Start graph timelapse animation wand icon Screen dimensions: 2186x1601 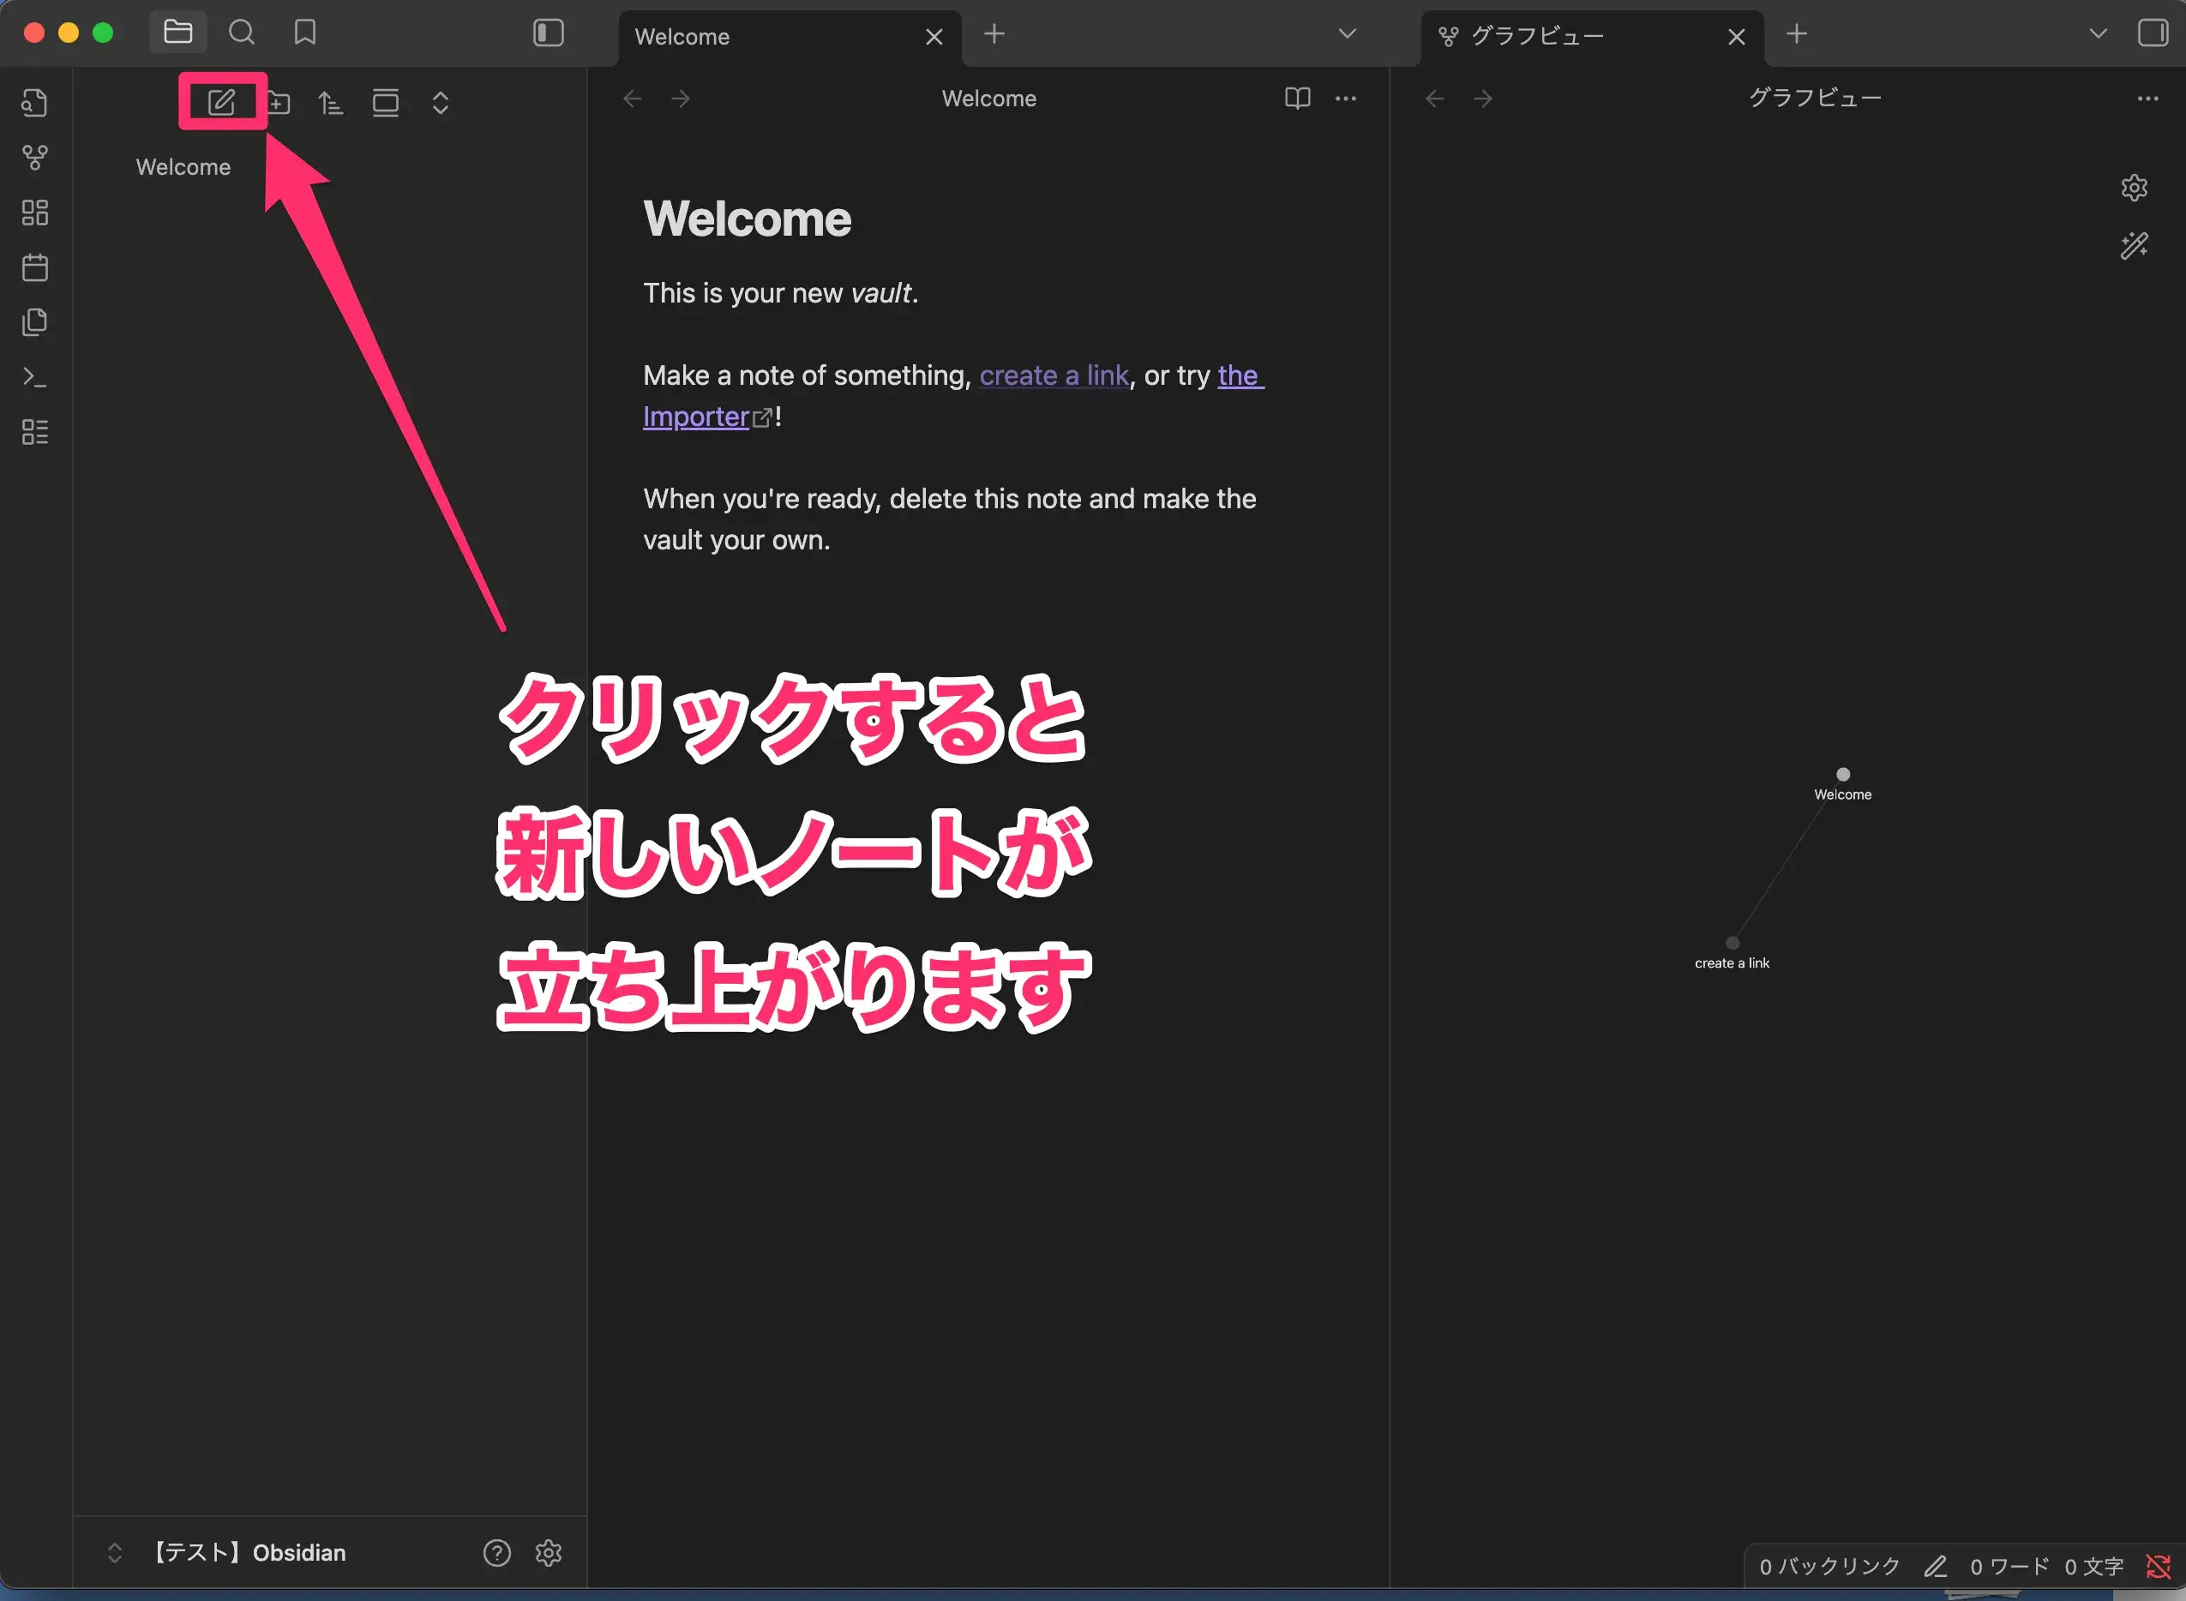click(x=2135, y=245)
